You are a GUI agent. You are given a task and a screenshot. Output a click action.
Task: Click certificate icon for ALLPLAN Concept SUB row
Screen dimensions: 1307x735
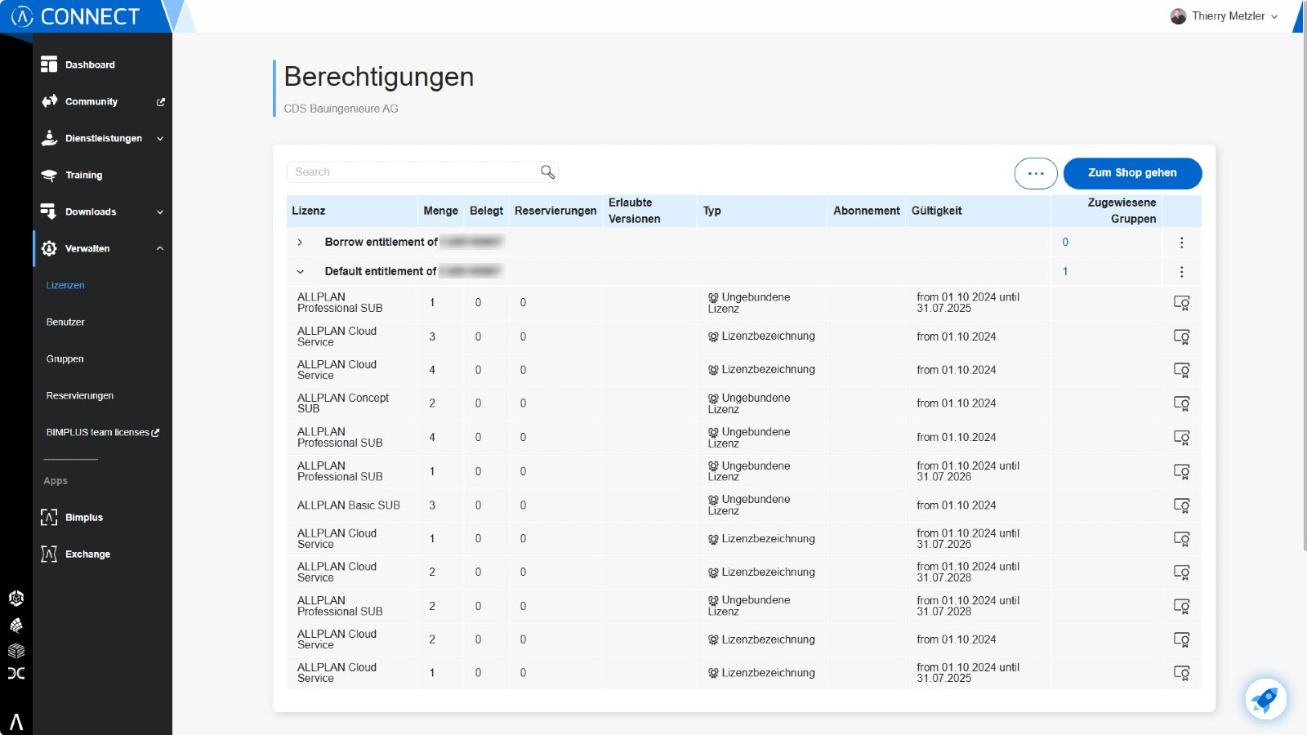pos(1181,403)
